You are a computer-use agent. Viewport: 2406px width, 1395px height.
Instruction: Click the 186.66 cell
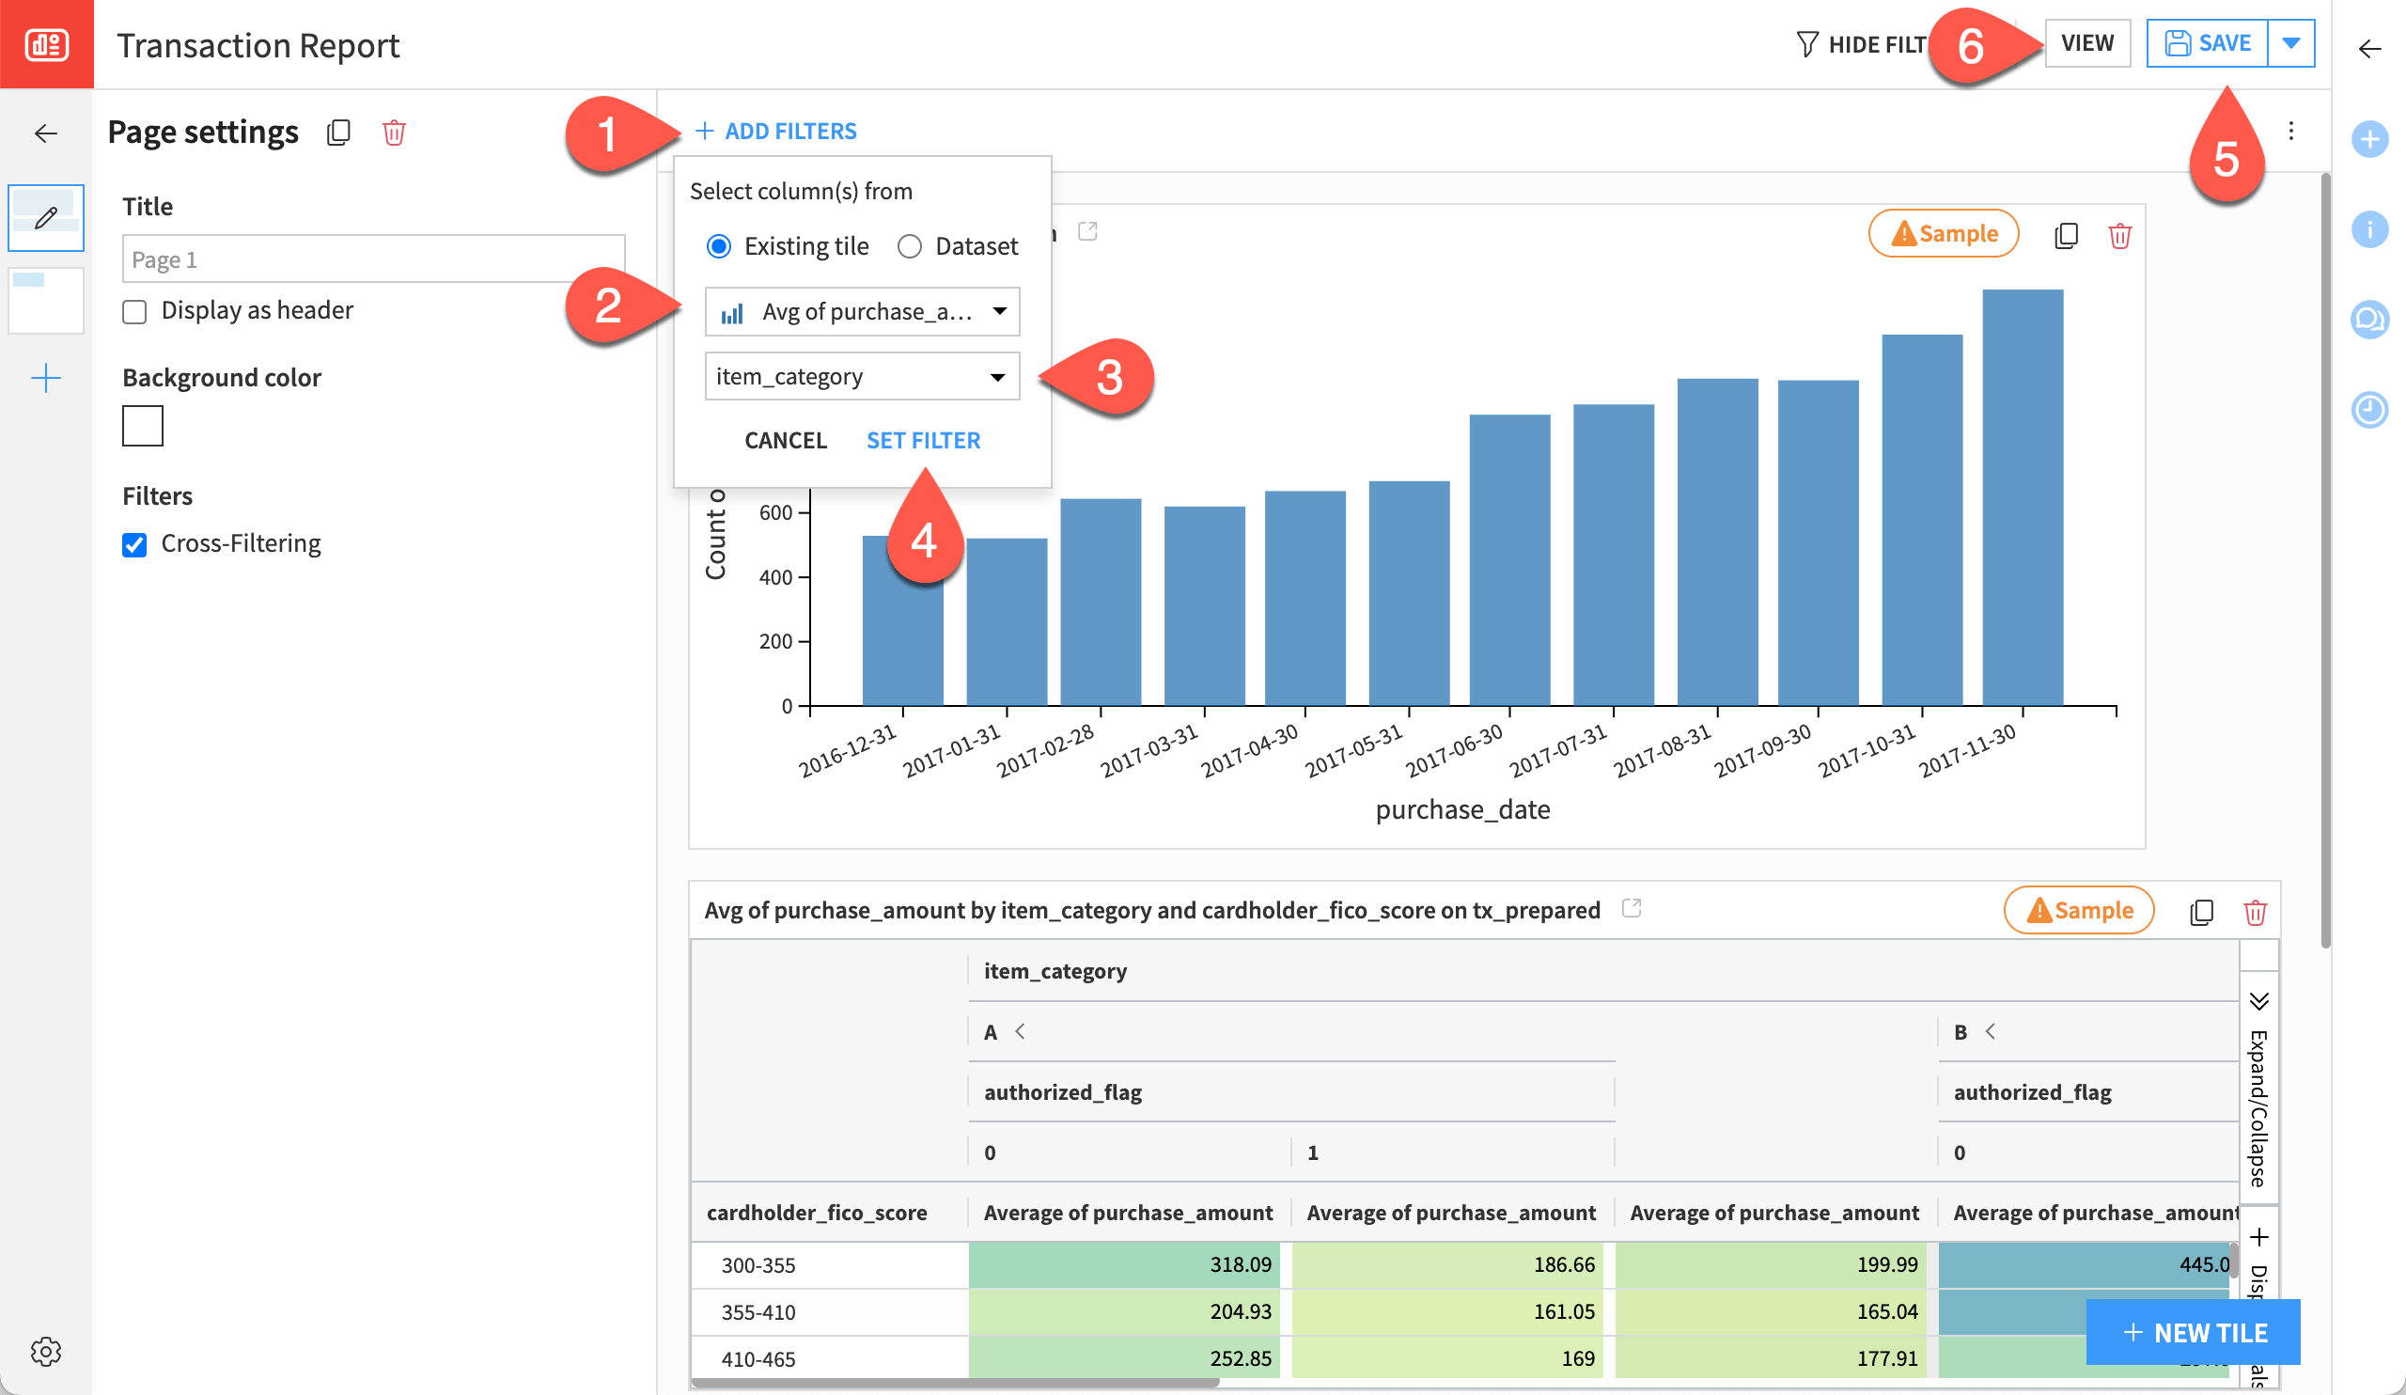pos(1447,1264)
